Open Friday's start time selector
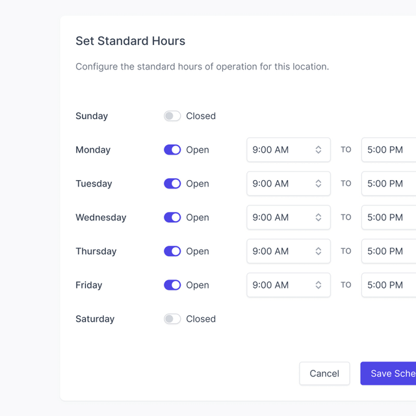Image resolution: width=416 pixels, height=416 pixels. click(288, 285)
